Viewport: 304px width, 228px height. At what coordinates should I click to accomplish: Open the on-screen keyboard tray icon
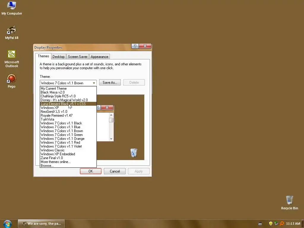[260, 224]
